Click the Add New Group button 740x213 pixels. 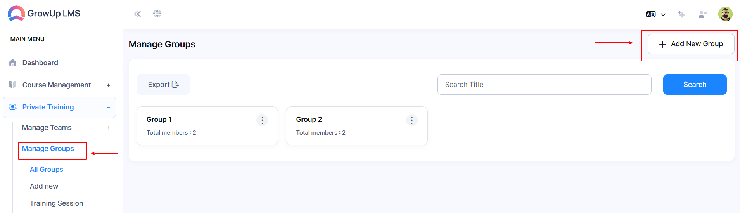(x=691, y=44)
